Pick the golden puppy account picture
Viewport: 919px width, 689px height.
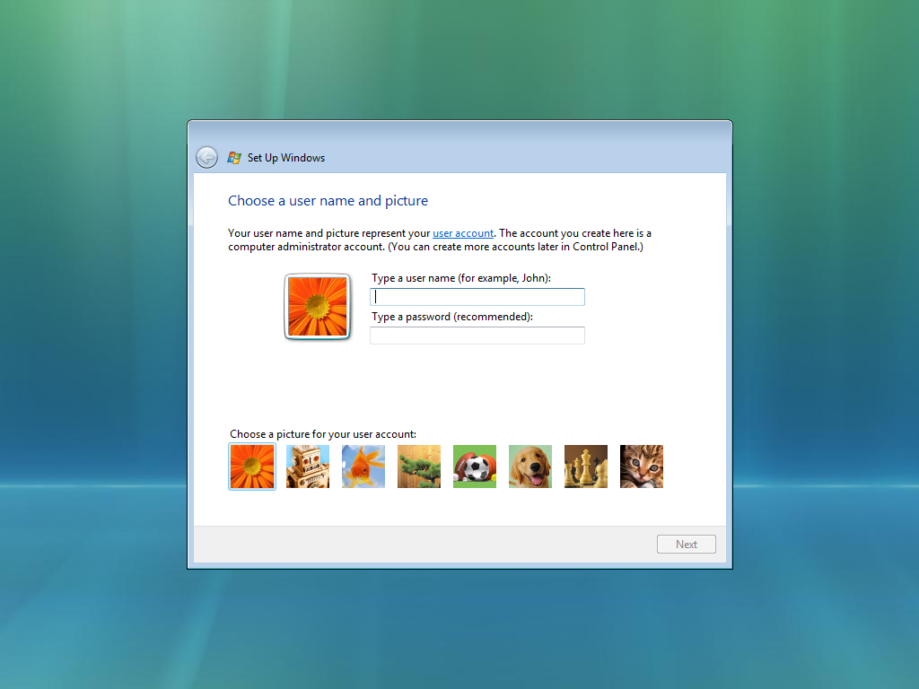click(x=530, y=467)
